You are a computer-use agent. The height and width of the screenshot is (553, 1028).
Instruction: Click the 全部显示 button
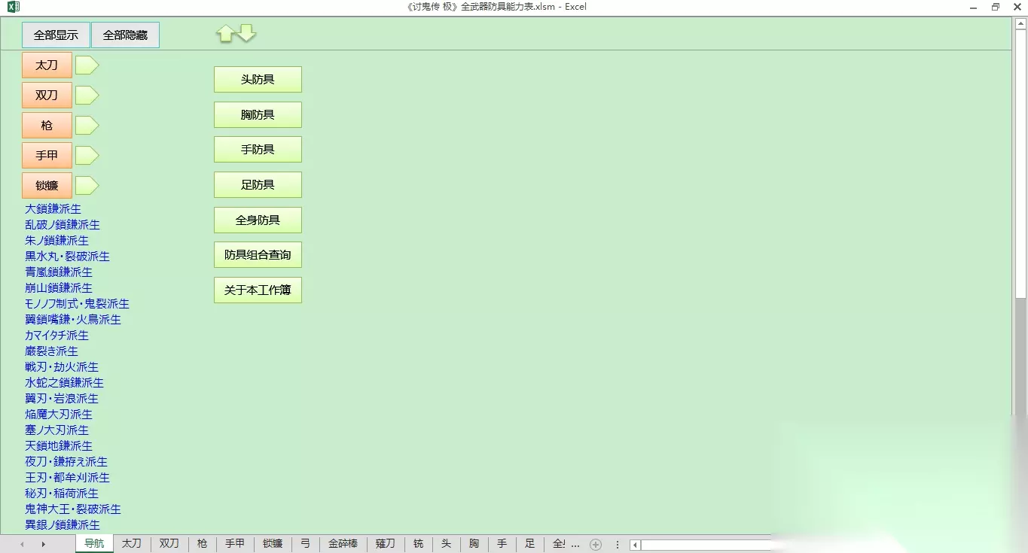(x=56, y=35)
